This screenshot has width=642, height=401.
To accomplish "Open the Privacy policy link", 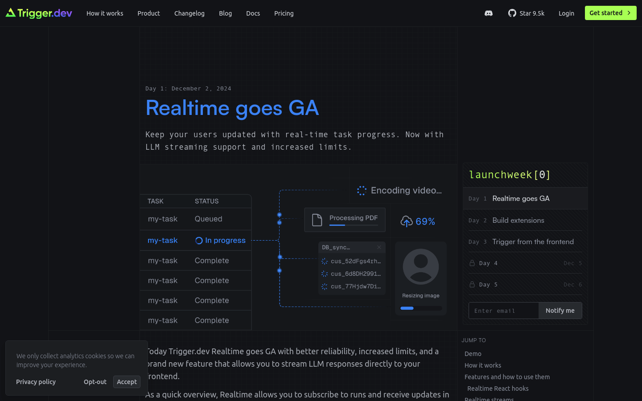I will tap(36, 382).
